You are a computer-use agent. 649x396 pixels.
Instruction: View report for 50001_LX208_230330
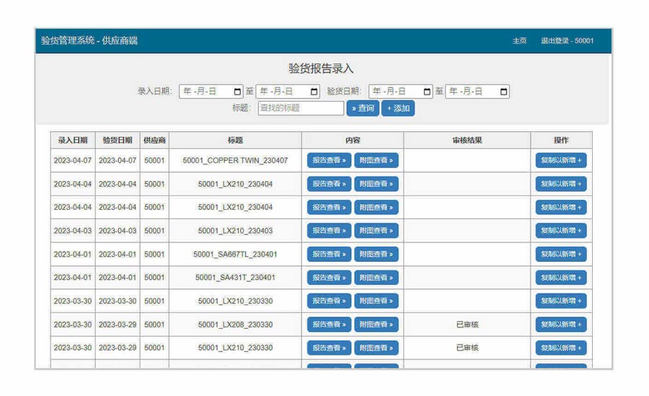(x=329, y=325)
